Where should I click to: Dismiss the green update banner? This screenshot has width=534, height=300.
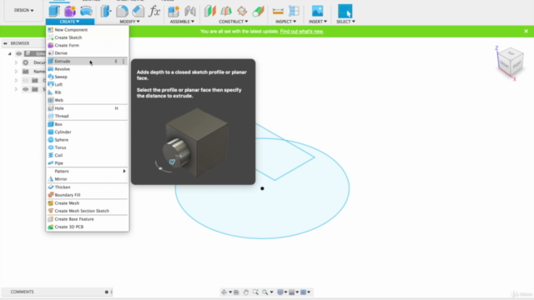pyautogui.click(x=526, y=31)
